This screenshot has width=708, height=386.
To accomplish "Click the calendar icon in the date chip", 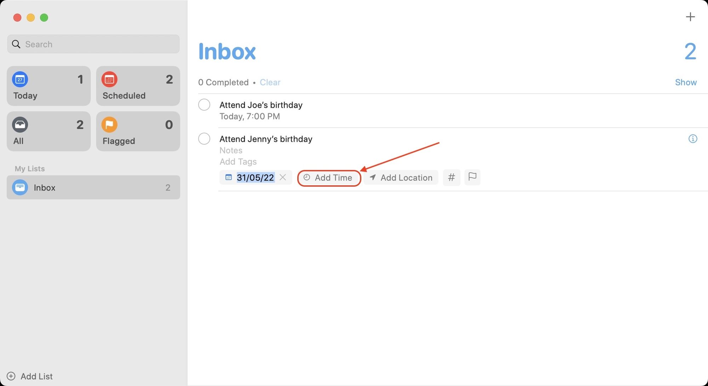I will click(228, 177).
